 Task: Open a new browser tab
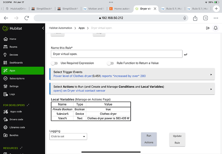pos(216,9)
